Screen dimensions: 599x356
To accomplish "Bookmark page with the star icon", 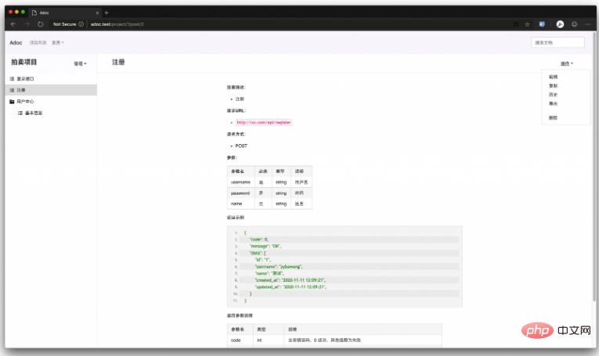I will pos(527,24).
